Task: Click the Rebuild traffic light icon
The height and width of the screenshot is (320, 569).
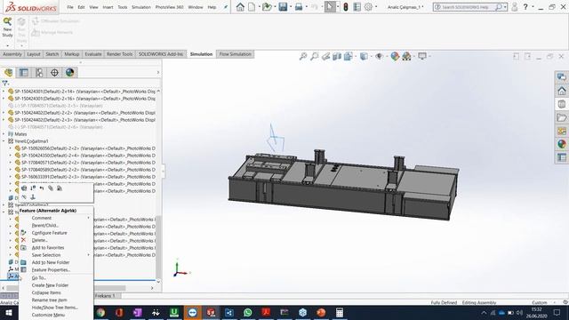Action: 346,7
